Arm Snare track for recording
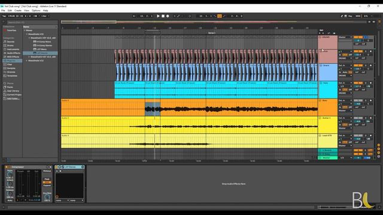The image size is (383, 215). [370, 66]
